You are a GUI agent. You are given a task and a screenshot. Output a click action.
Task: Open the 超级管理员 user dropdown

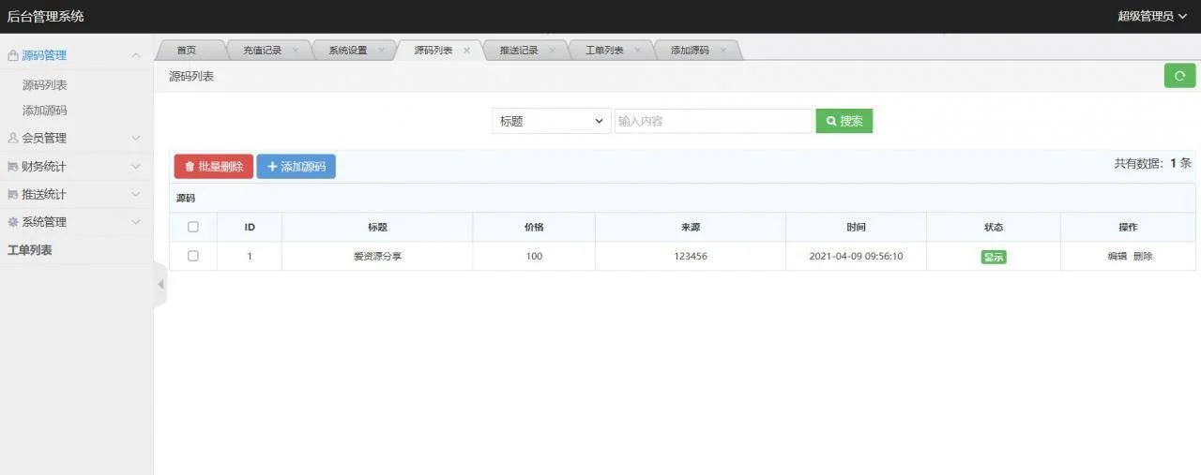[x=1152, y=16]
